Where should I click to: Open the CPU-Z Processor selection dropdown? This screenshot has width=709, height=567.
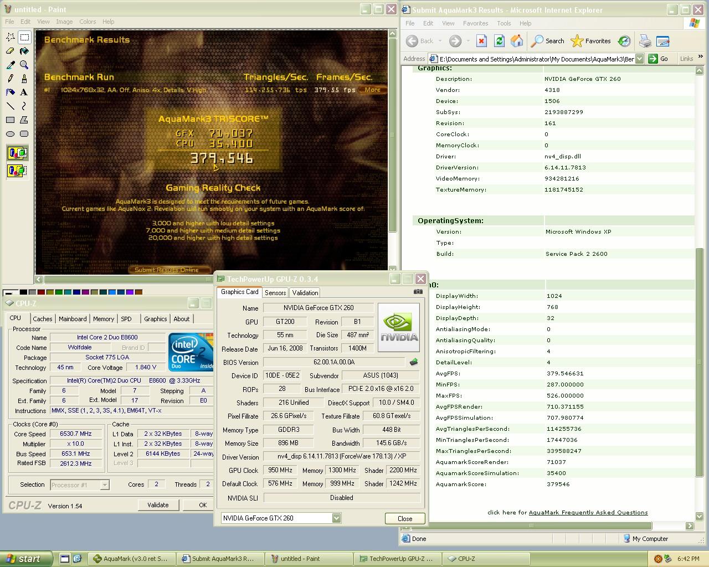(105, 485)
